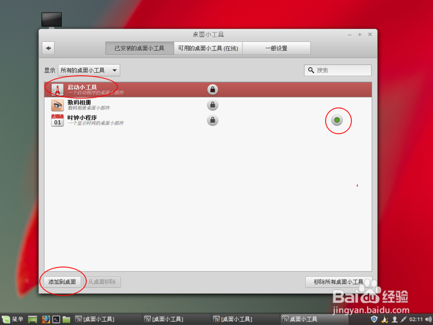
Task: Close the 桌面小工具 window
Action: (370, 35)
